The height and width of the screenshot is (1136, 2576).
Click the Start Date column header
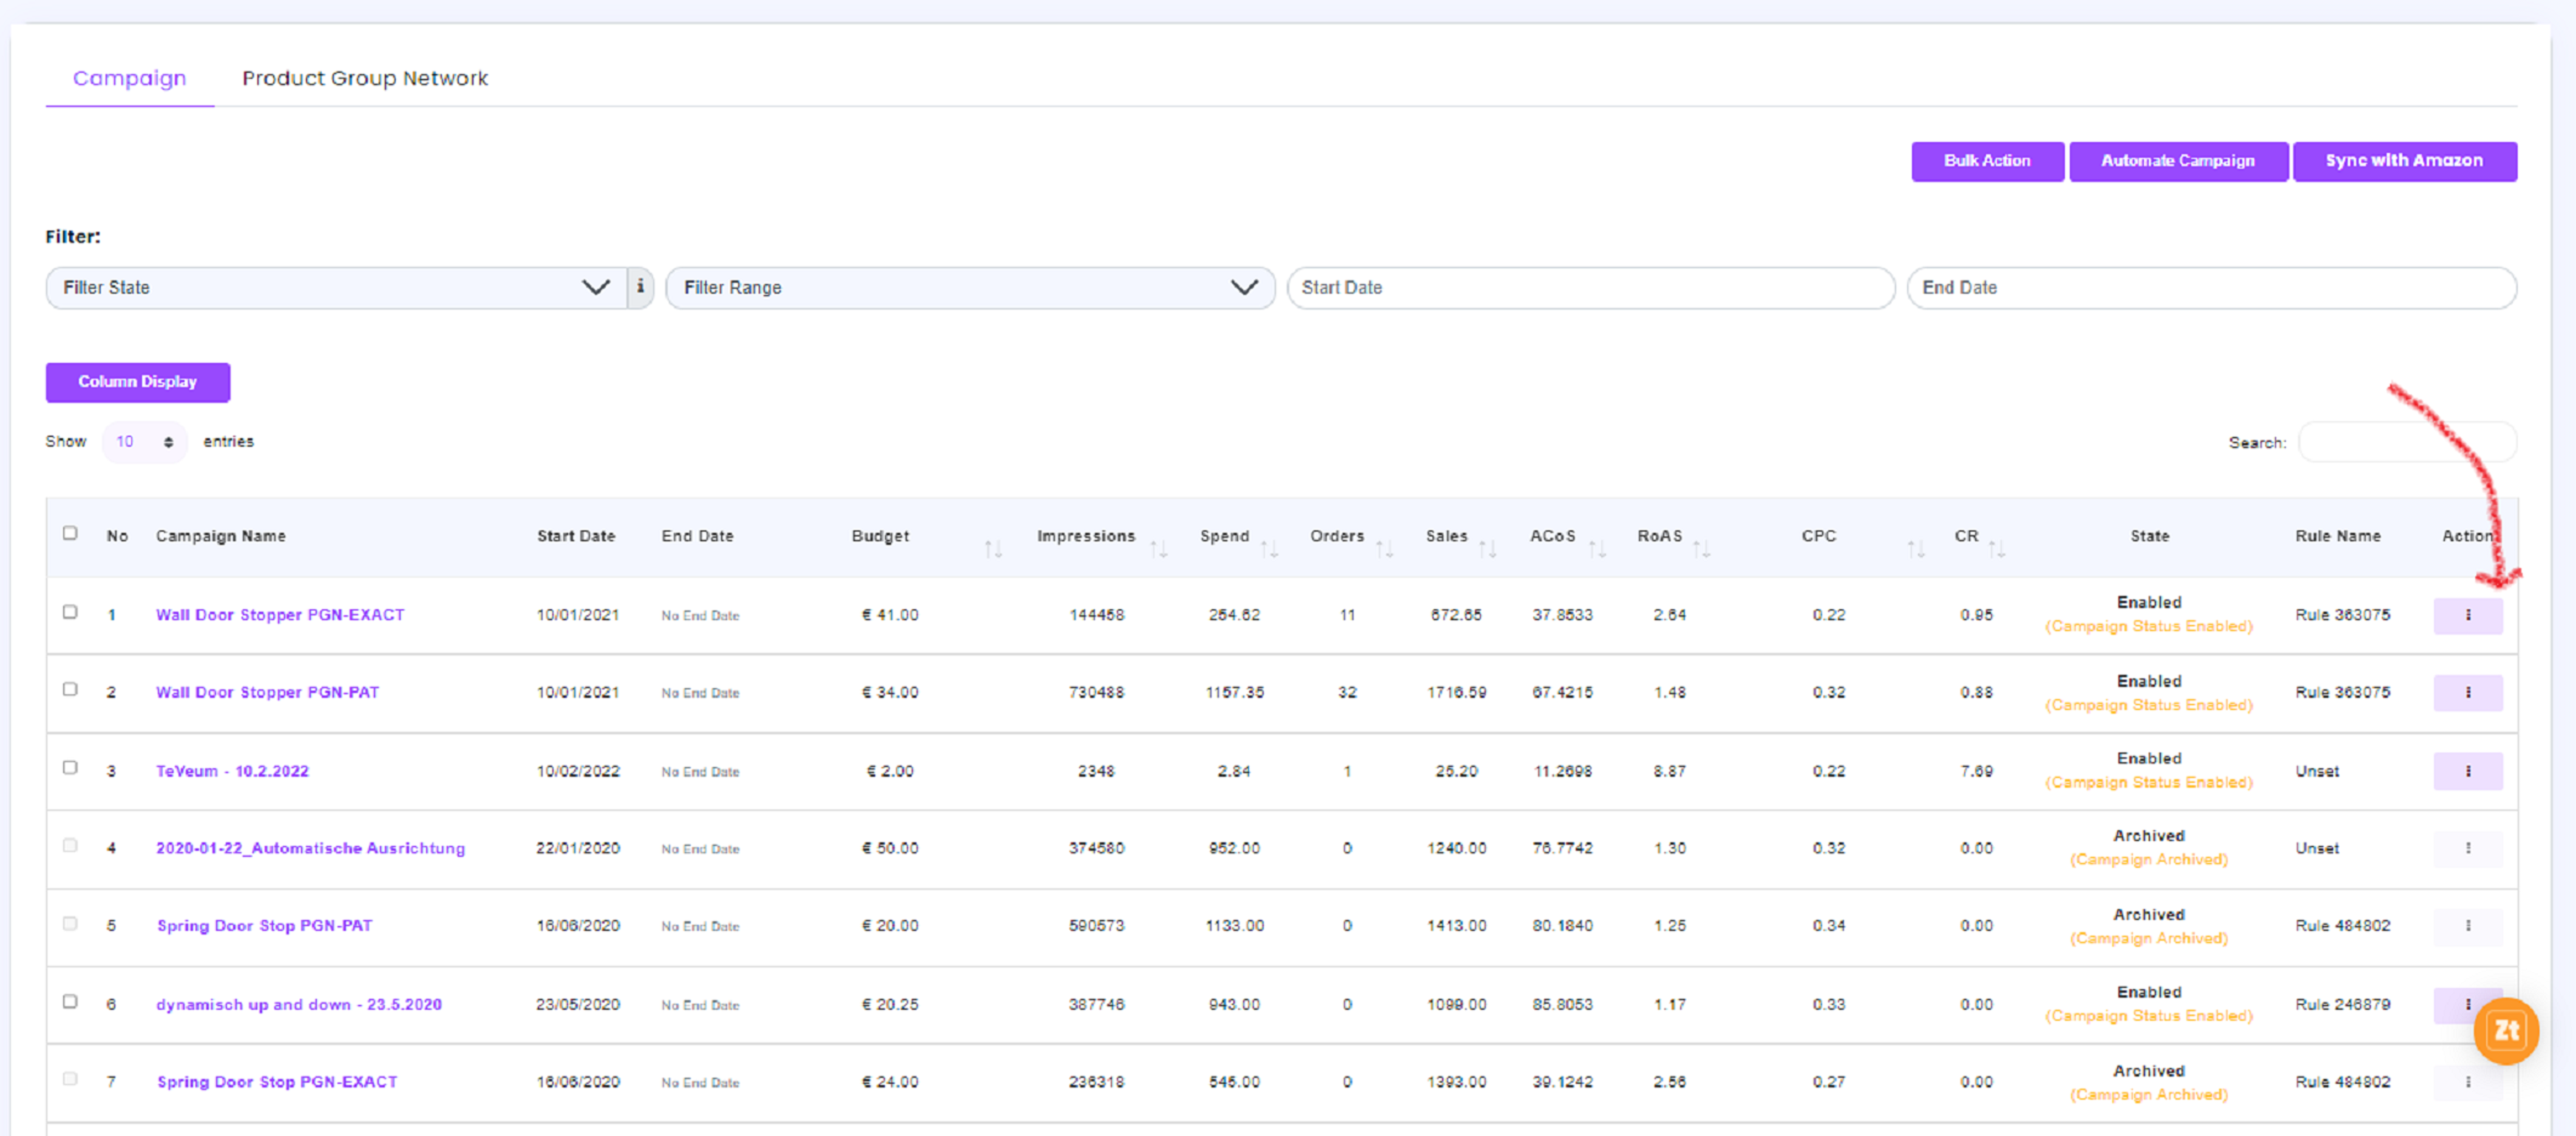575,536
